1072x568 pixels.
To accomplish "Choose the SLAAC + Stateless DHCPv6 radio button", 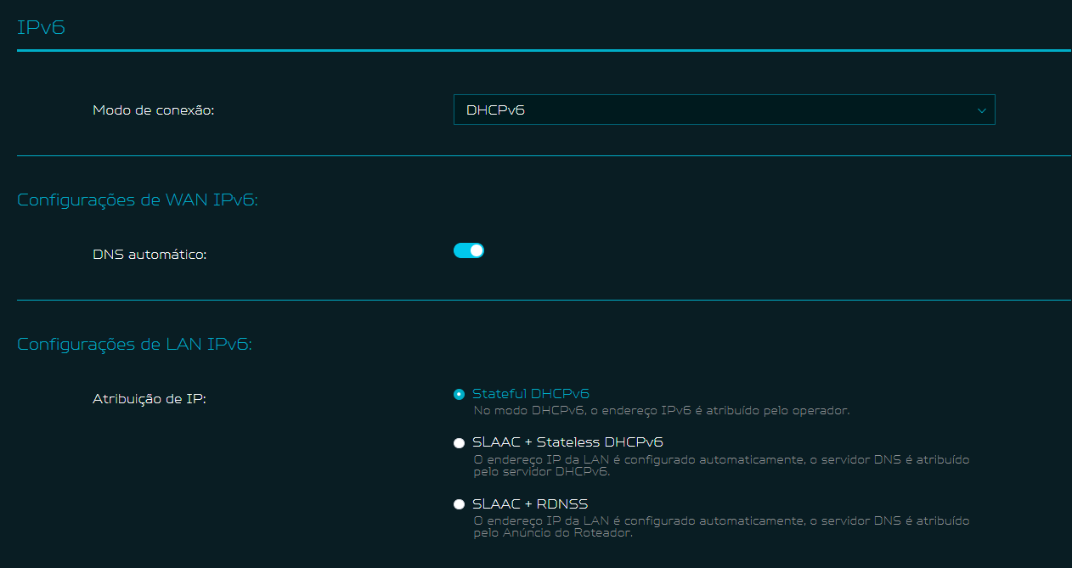I will (460, 443).
